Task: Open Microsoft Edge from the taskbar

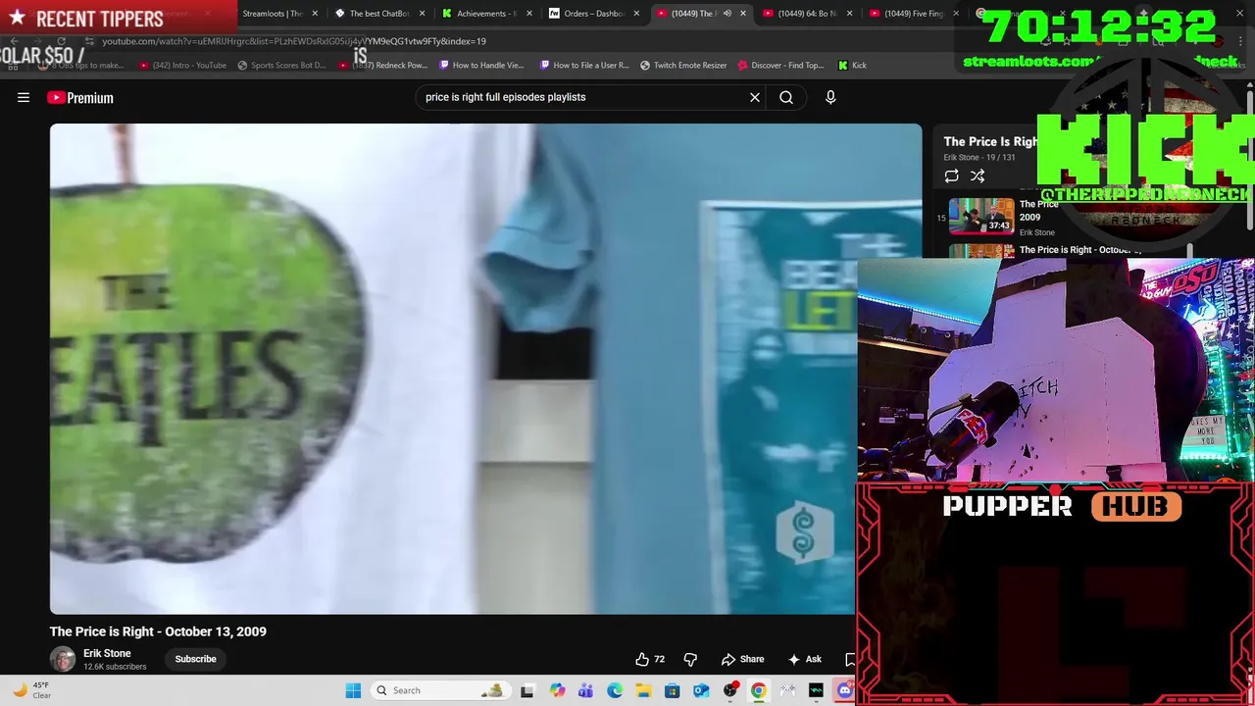Action: pos(615,690)
